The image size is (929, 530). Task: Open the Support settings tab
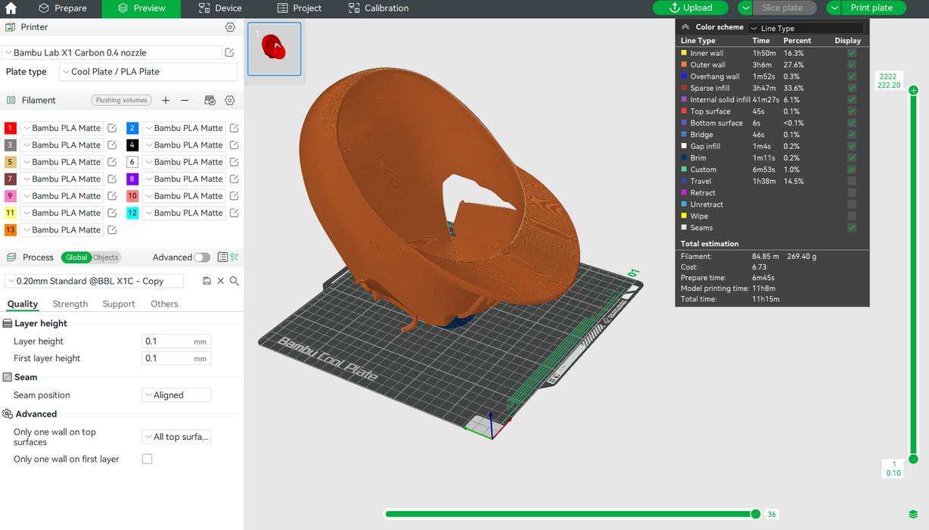coord(119,304)
